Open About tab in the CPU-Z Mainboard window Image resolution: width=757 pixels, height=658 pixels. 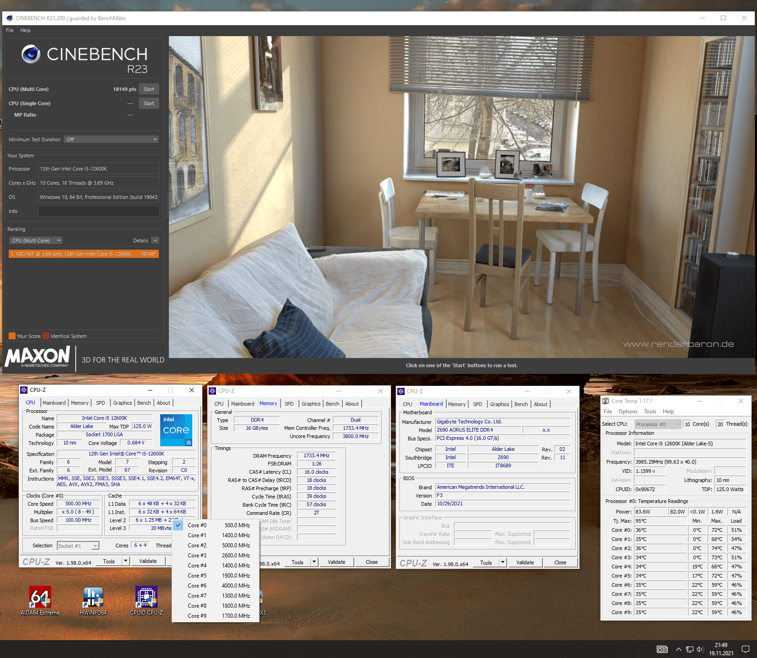click(541, 404)
